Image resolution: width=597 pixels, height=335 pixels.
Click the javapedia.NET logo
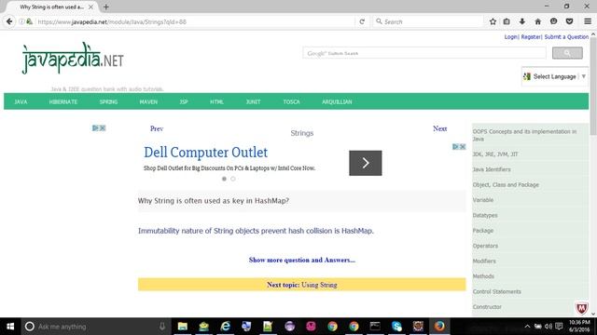[73, 58]
